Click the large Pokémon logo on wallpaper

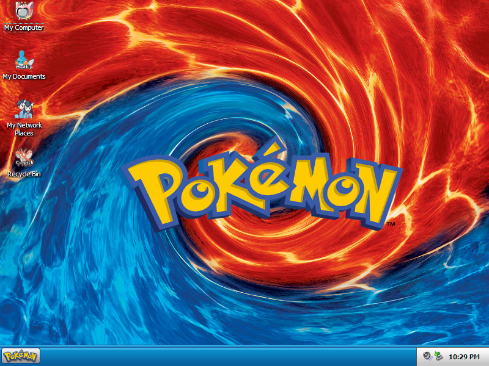(263, 186)
